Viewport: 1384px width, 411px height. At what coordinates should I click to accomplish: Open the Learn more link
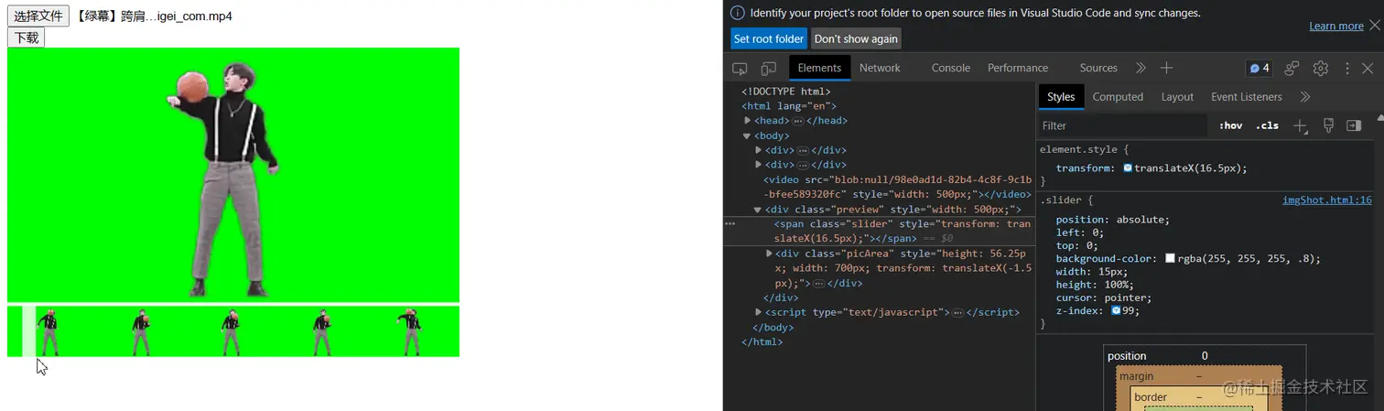(1336, 26)
